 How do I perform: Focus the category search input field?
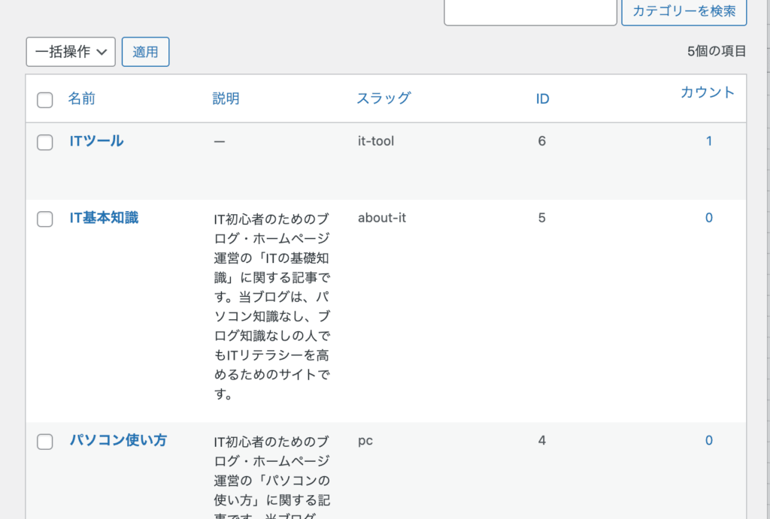coord(530,11)
